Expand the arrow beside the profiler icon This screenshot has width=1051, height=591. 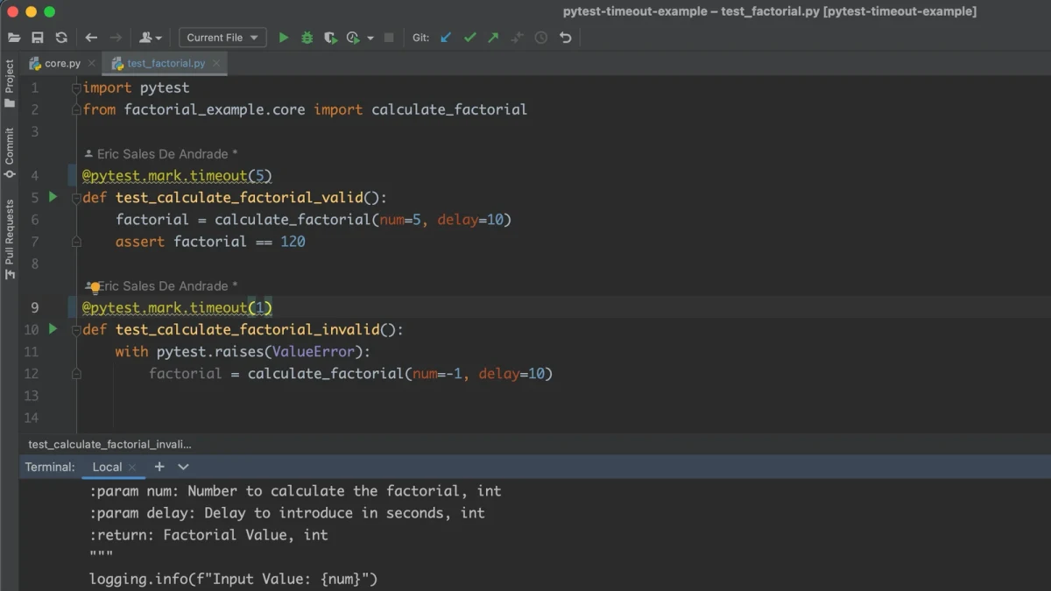(x=370, y=39)
